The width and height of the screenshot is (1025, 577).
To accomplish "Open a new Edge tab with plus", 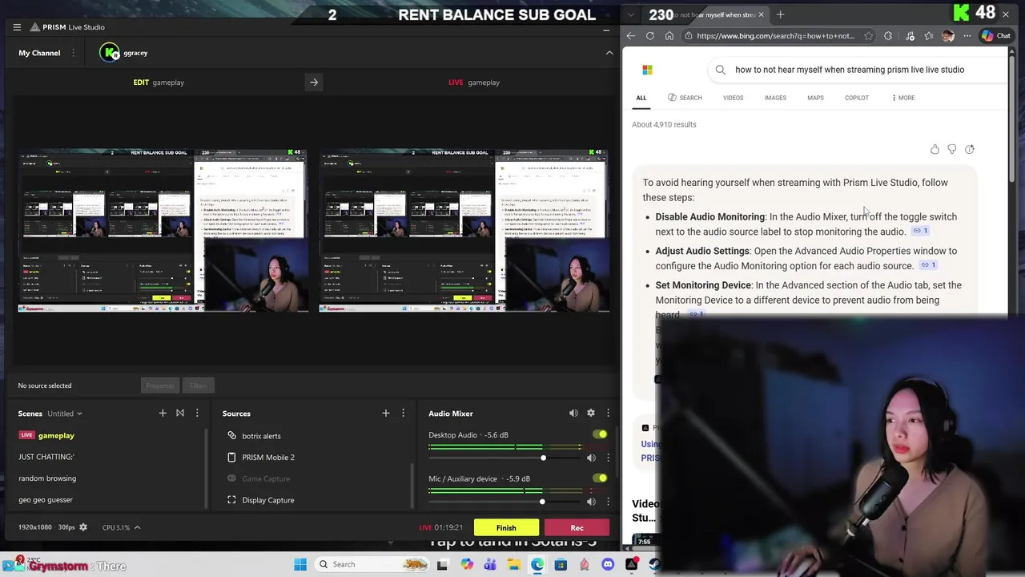I will coord(781,14).
